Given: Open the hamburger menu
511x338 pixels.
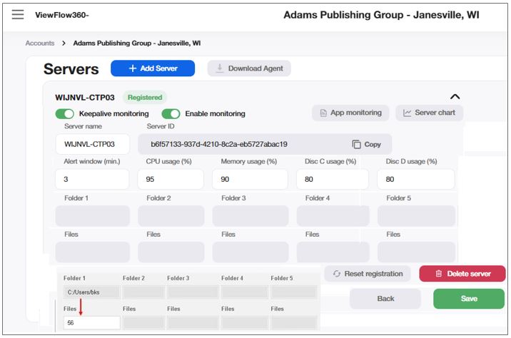Looking at the screenshot, I should (18, 15).
